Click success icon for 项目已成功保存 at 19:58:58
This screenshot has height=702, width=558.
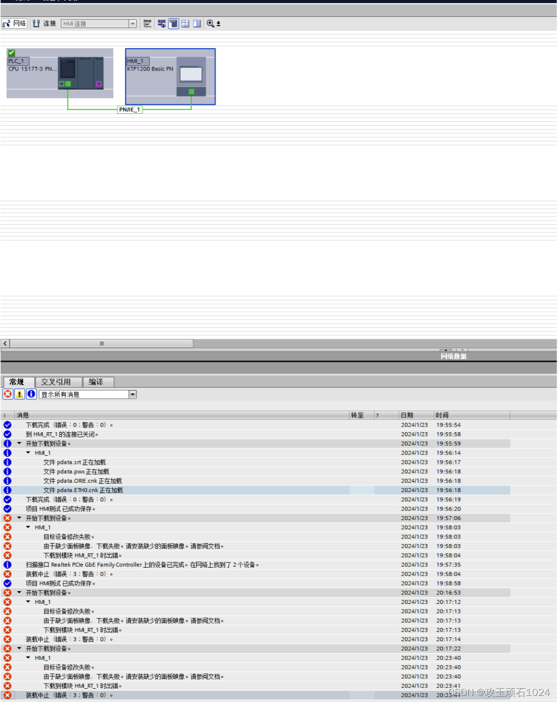tap(8, 583)
